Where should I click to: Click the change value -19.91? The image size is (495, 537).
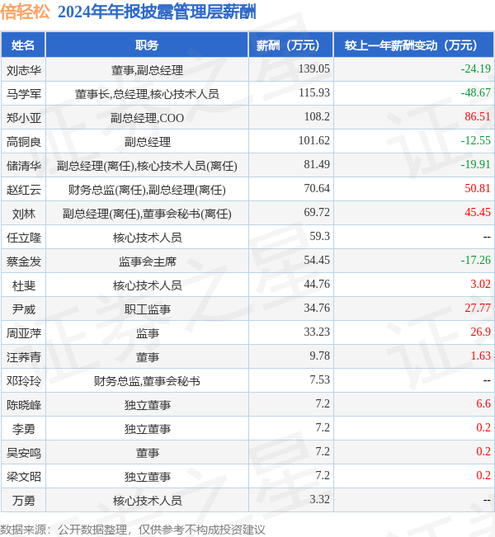click(475, 164)
